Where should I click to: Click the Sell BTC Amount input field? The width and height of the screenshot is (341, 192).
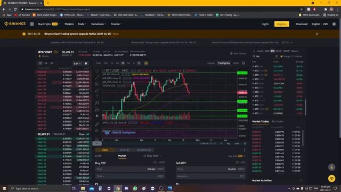(211, 176)
